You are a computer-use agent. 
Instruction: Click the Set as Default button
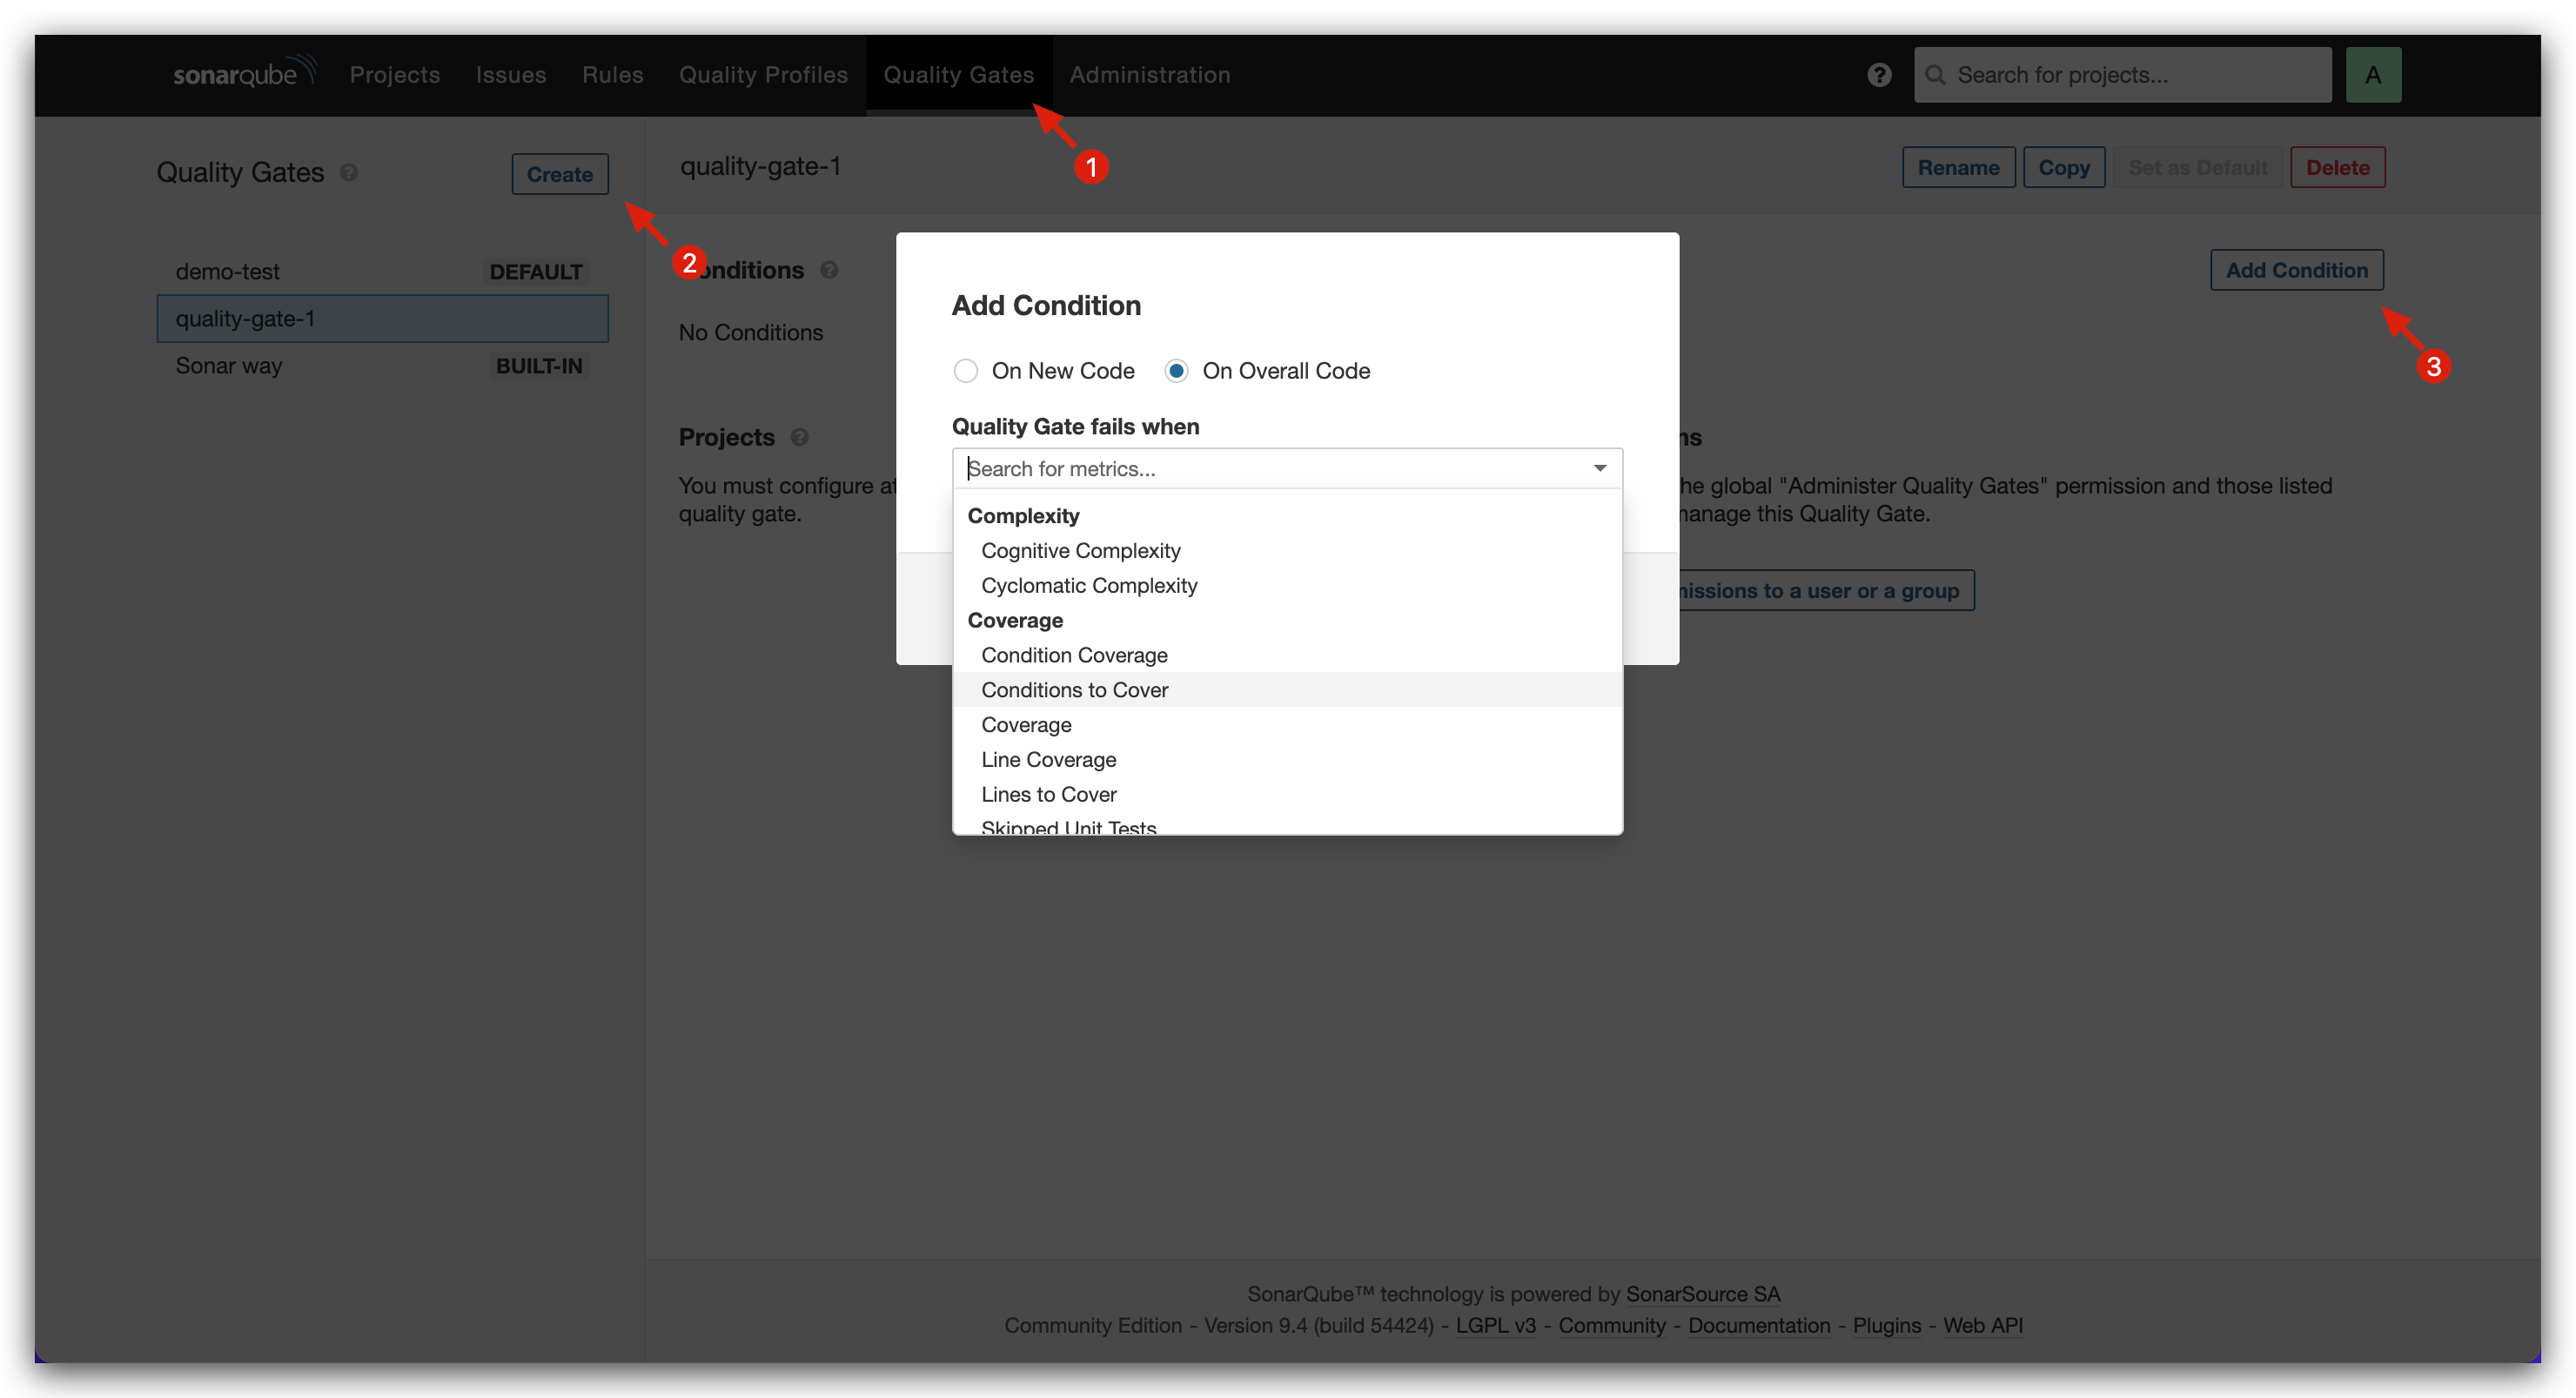coord(2197,168)
